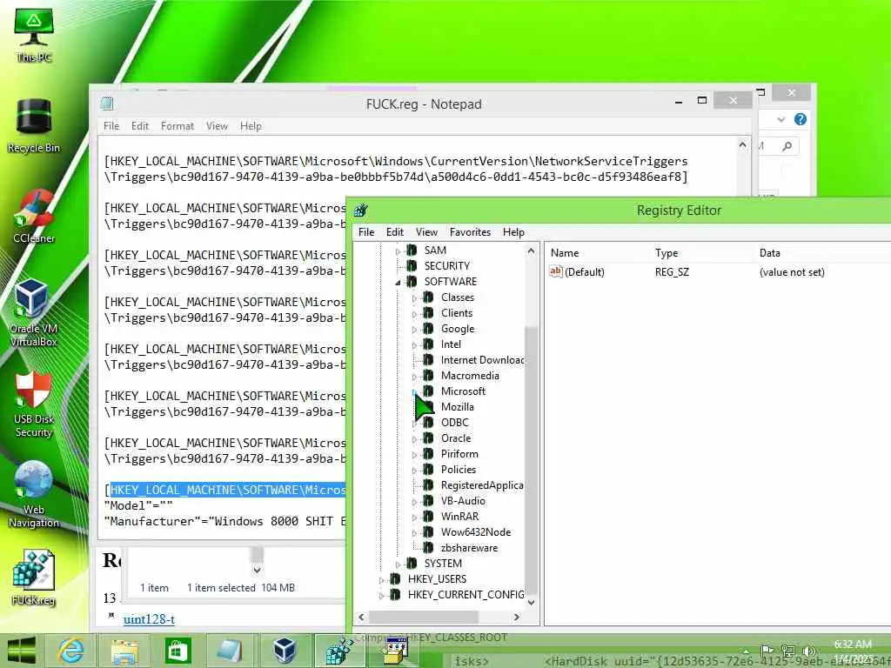891x668 pixels.
Task: Open Registry Editor File menu
Action: (366, 231)
